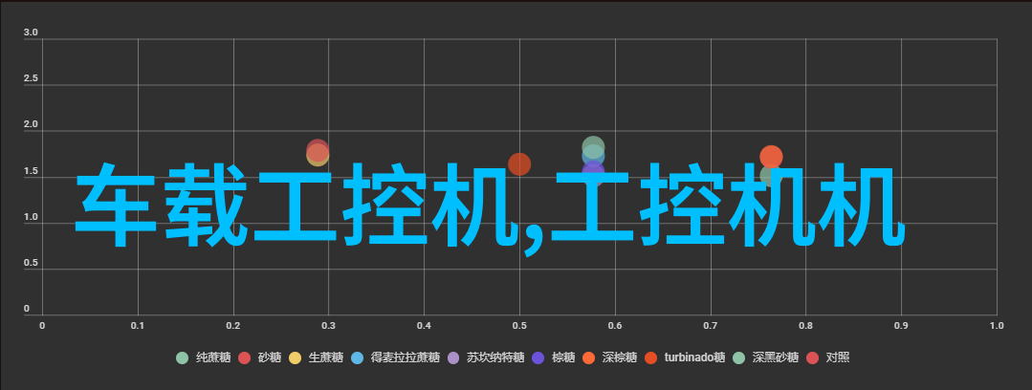Select the 深棕糖 legend label
The width and height of the screenshot is (1032, 390).
620,357
